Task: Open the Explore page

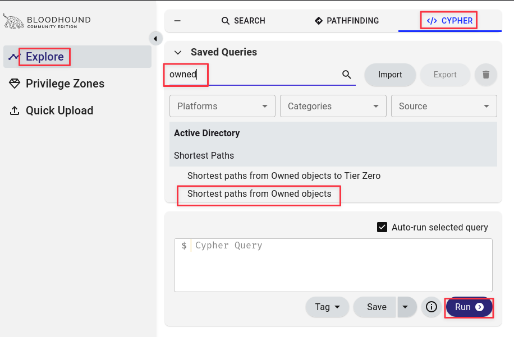Action: click(77, 57)
